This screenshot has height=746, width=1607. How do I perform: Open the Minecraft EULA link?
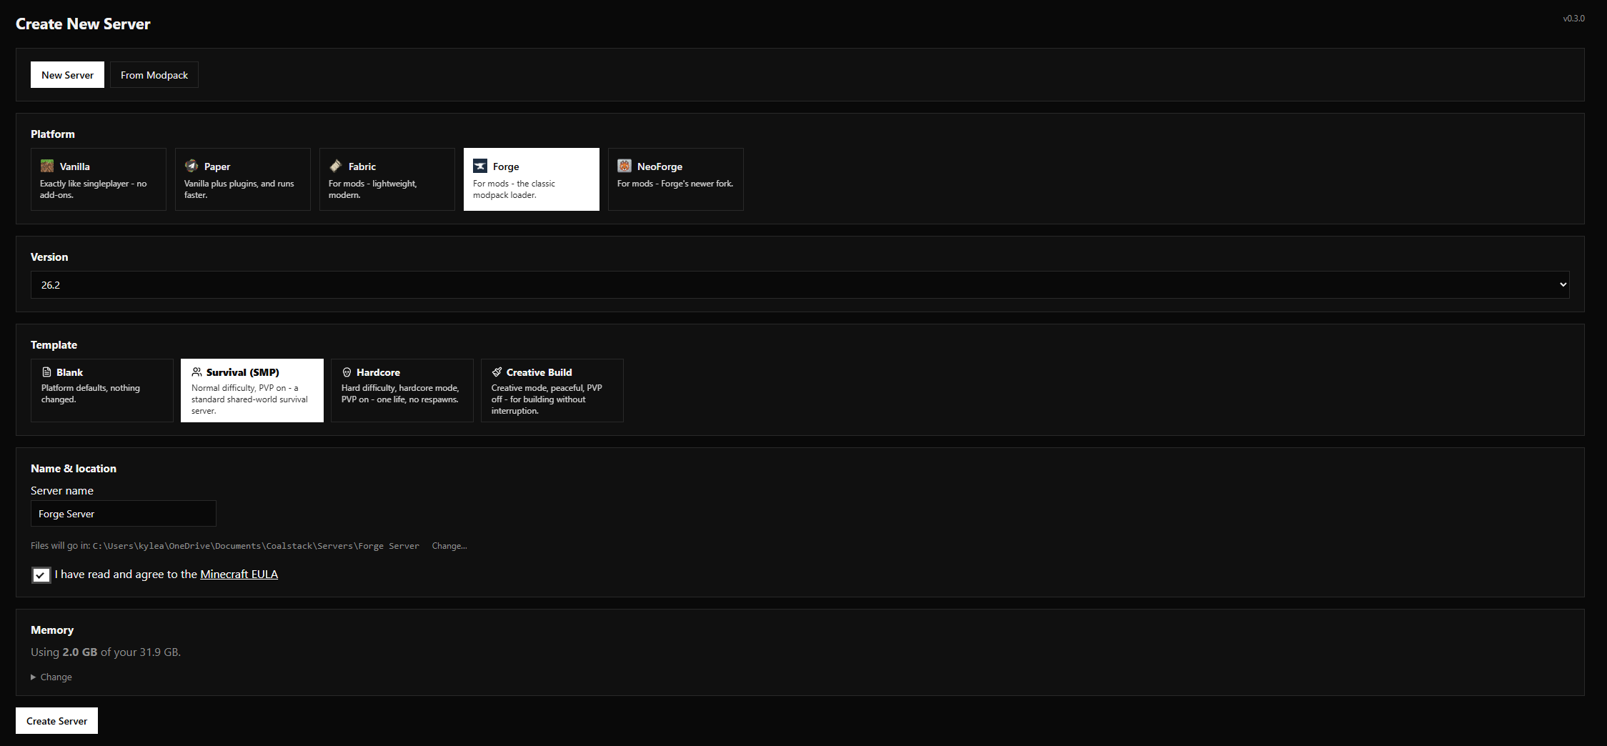239,574
